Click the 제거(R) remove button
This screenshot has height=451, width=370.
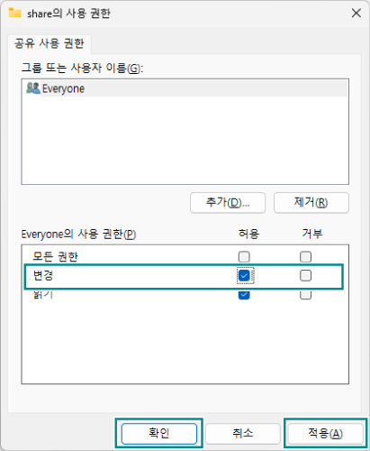pos(311,203)
